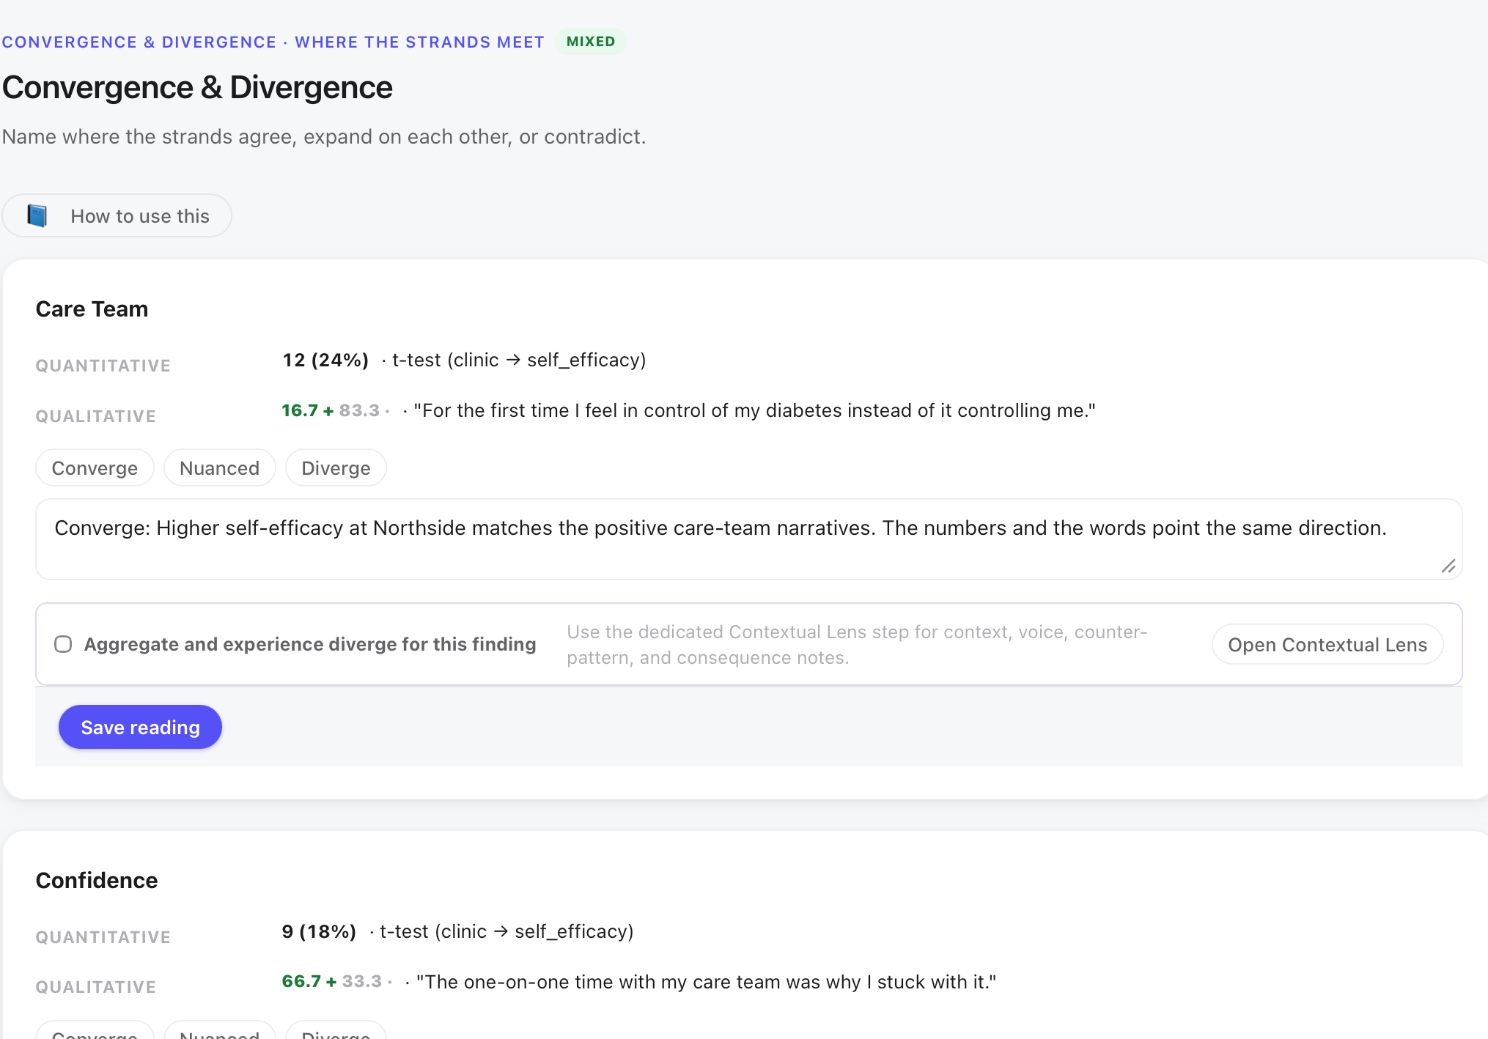Select the Nuanced pill under Care Team
Viewport: 1488px width, 1039px height.
tap(219, 468)
